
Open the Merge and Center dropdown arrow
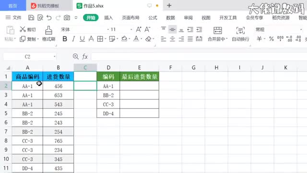pos(227,39)
